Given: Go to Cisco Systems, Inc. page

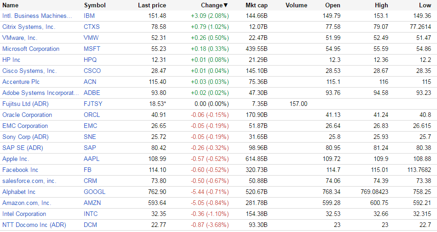Looking at the screenshot, I should tap(29, 71).
